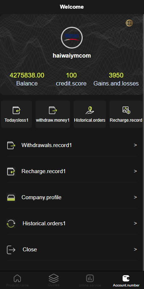Click the balance value 4275838.00

click(27, 75)
